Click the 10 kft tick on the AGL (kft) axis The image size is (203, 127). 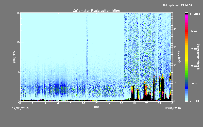point(175,83)
